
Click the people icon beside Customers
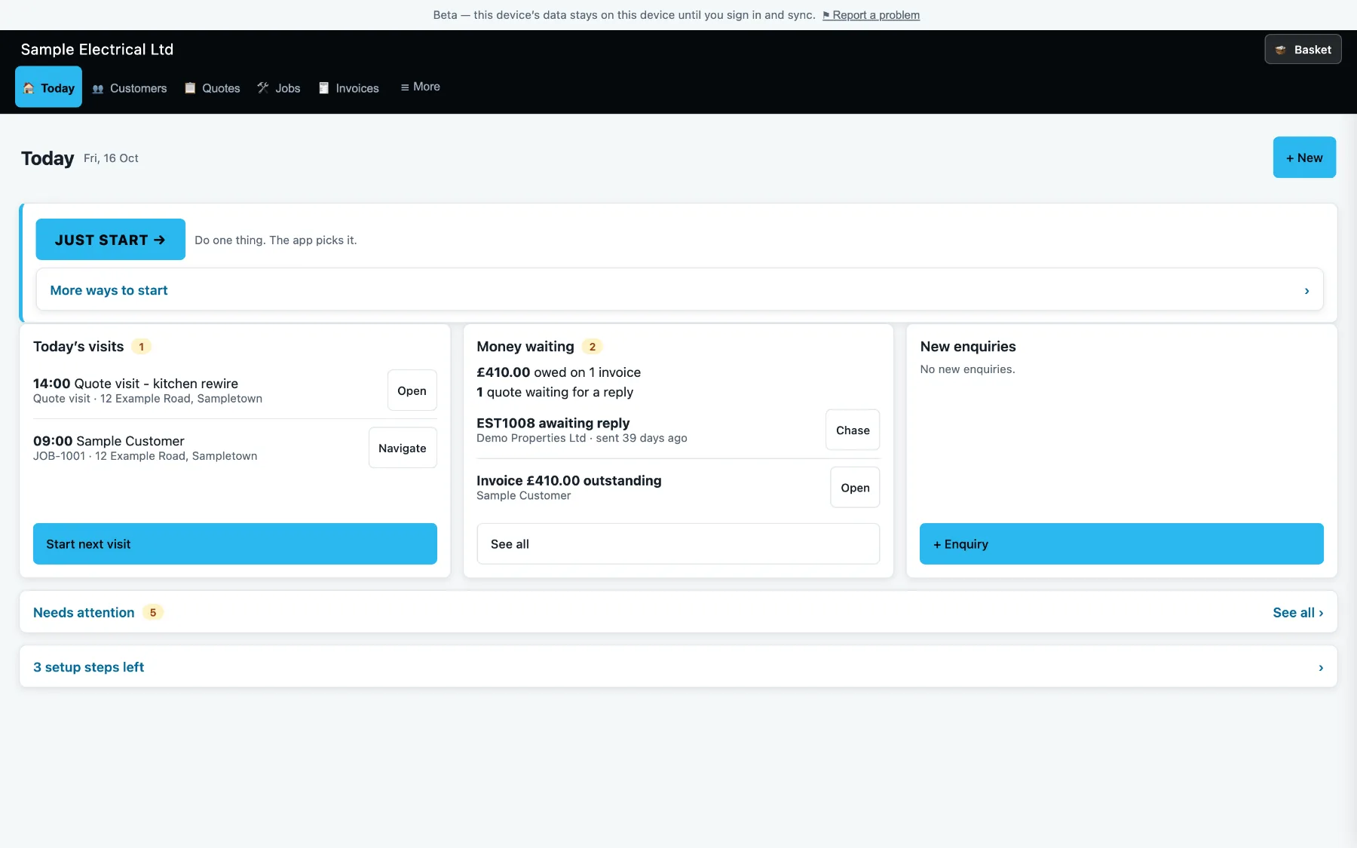click(x=98, y=88)
